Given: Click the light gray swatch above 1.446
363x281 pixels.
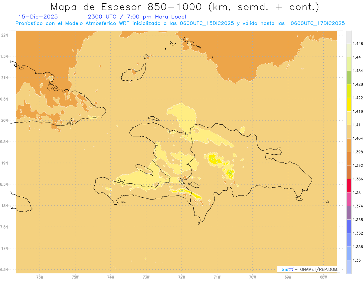Looking at the screenshot, I should click(349, 37).
